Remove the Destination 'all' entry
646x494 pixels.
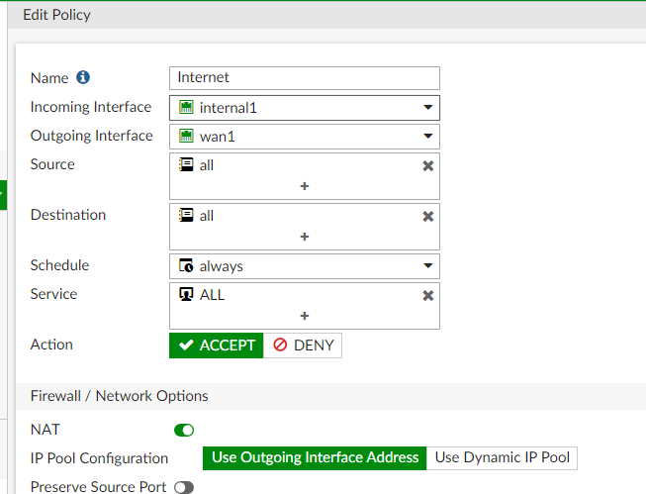click(428, 216)
